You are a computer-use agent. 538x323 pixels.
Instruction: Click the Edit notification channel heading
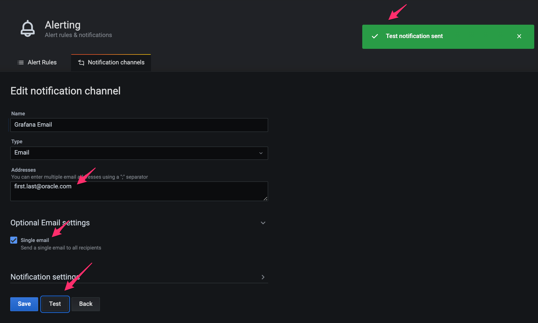65,91
